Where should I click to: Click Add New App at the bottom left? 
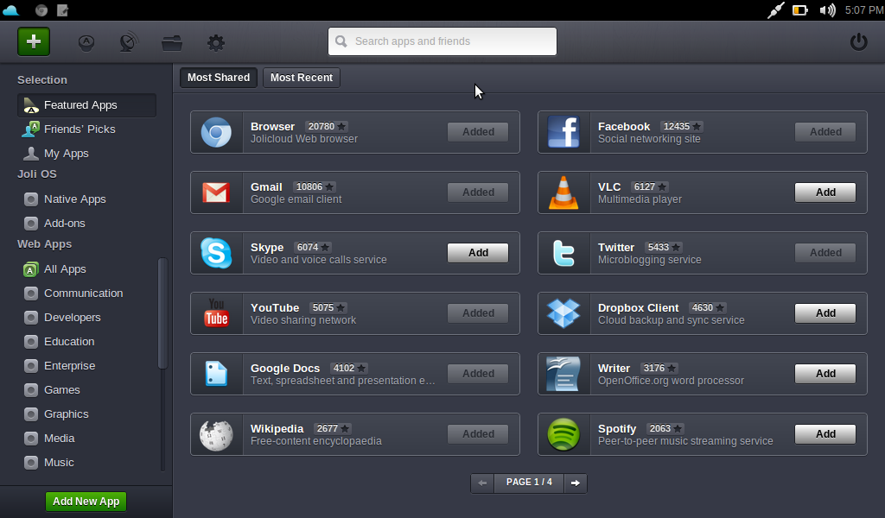click(86, 501)
